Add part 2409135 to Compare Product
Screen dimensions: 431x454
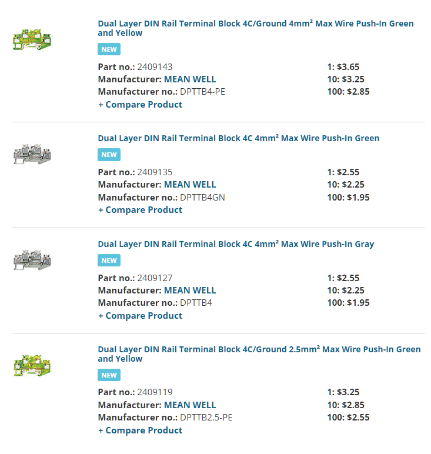click(140, 210)
